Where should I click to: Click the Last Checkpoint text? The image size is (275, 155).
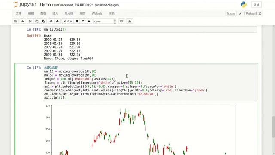73,5
